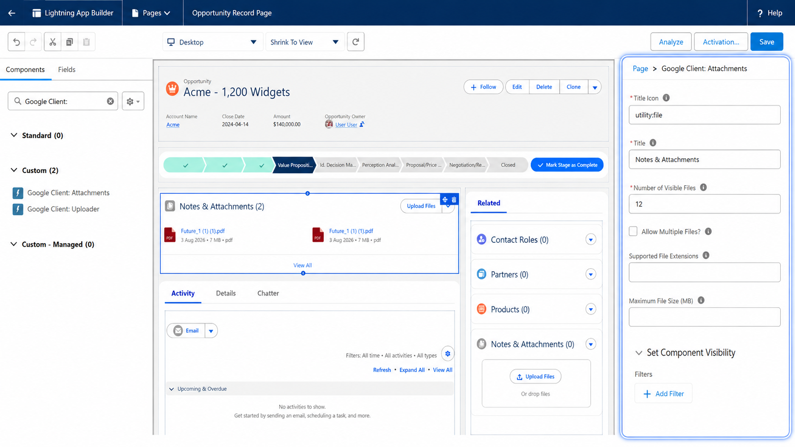Viewport: 795px width, 447px height.
Task: Click the Analyze button
Action: [x=671, y=42]
